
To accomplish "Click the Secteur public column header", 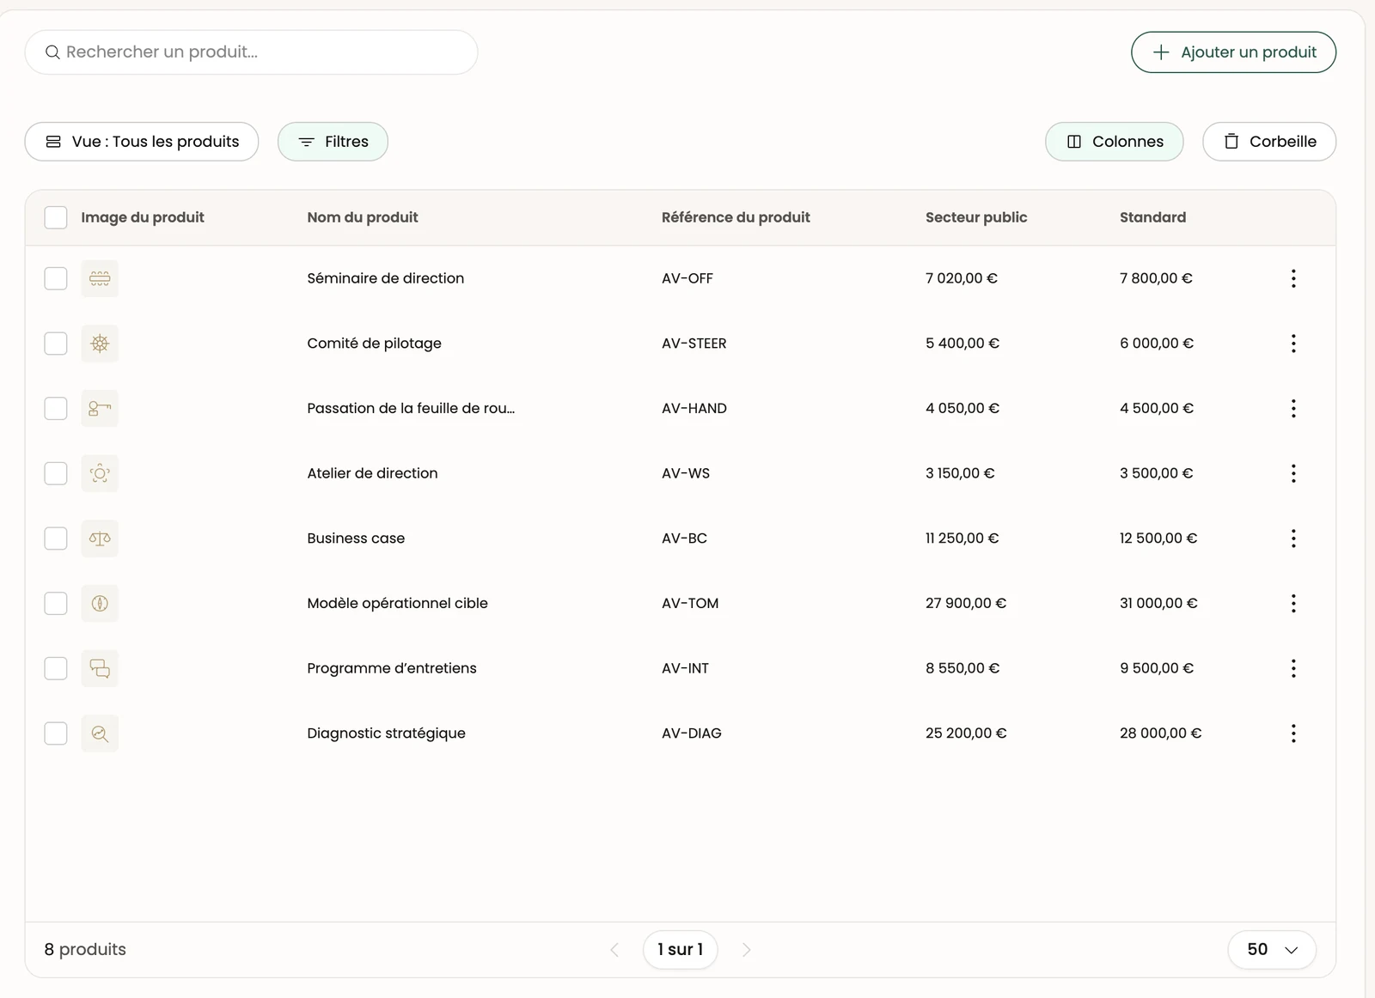I will click(x=976, y=217).
